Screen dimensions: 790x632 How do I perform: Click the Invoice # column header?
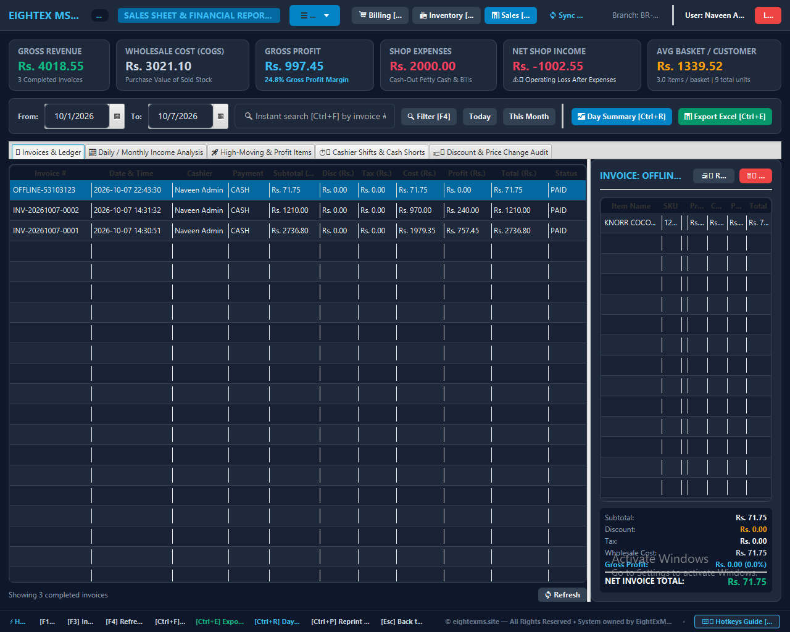50,173
